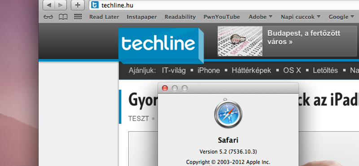Open the Reading List glasses icon
359x166 pixels.
point(48,17)
